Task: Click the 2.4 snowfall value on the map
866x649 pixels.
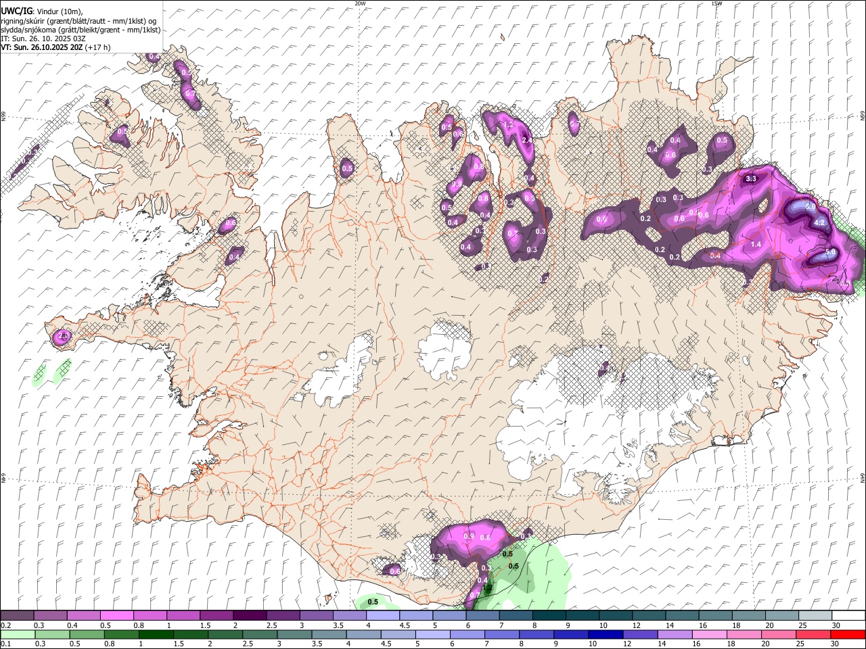Action: click(527, 140)
